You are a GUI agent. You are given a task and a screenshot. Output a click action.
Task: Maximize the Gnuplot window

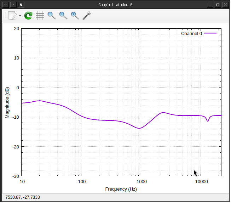[218, 5]
